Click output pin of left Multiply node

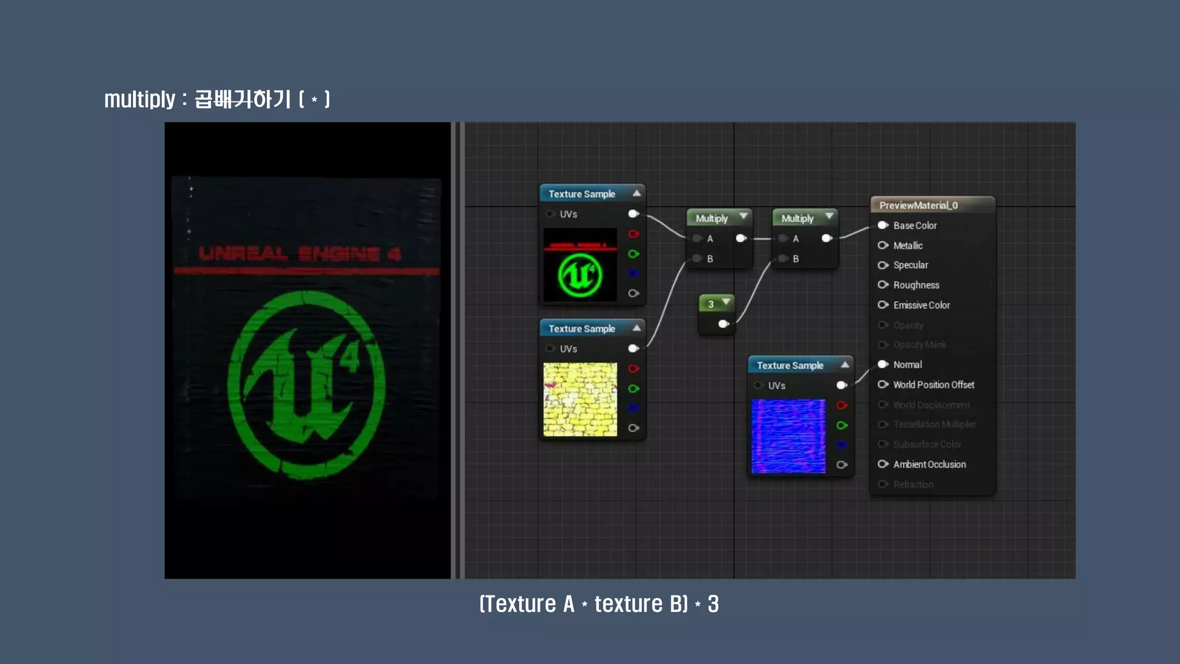(741, 238)
